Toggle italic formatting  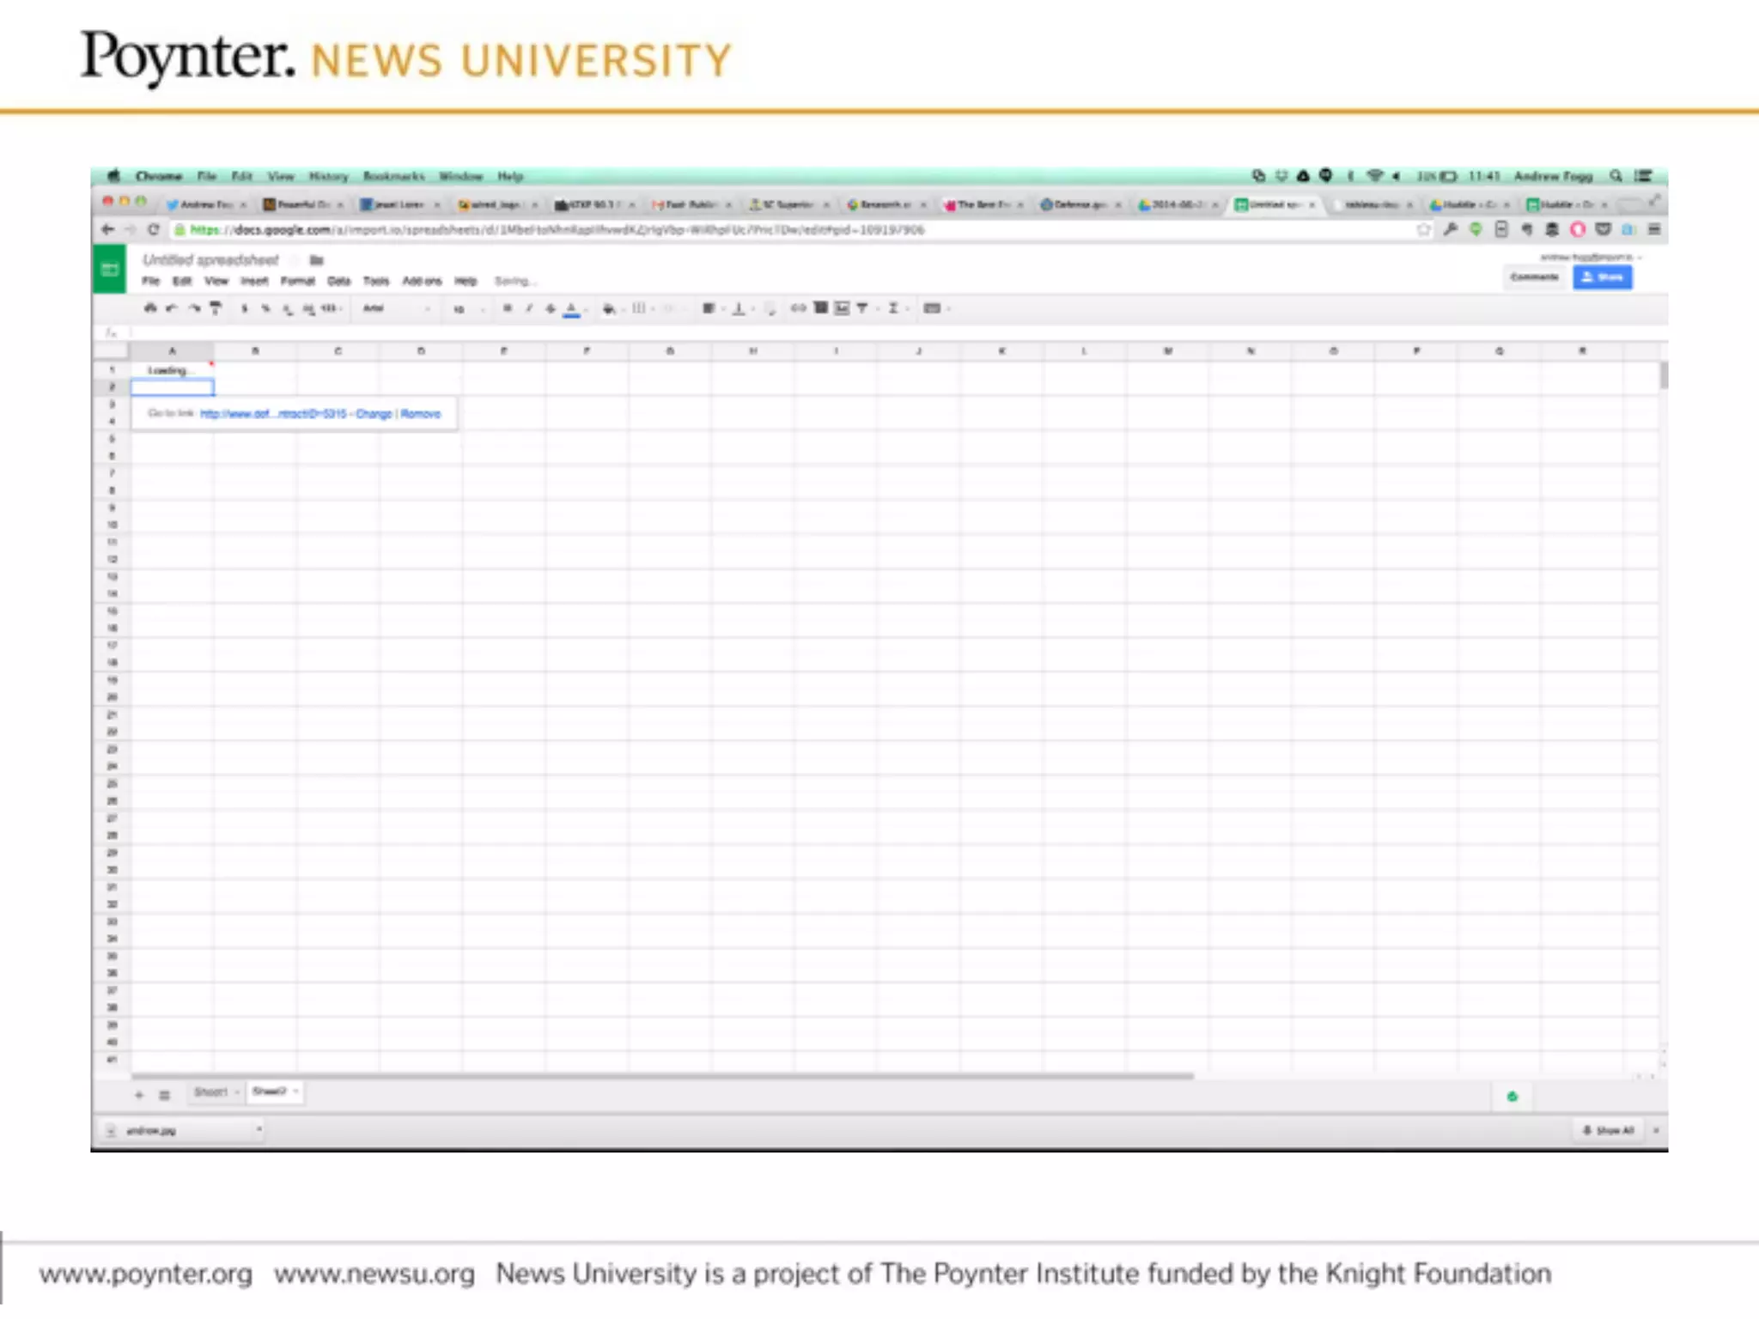[529, 308]
